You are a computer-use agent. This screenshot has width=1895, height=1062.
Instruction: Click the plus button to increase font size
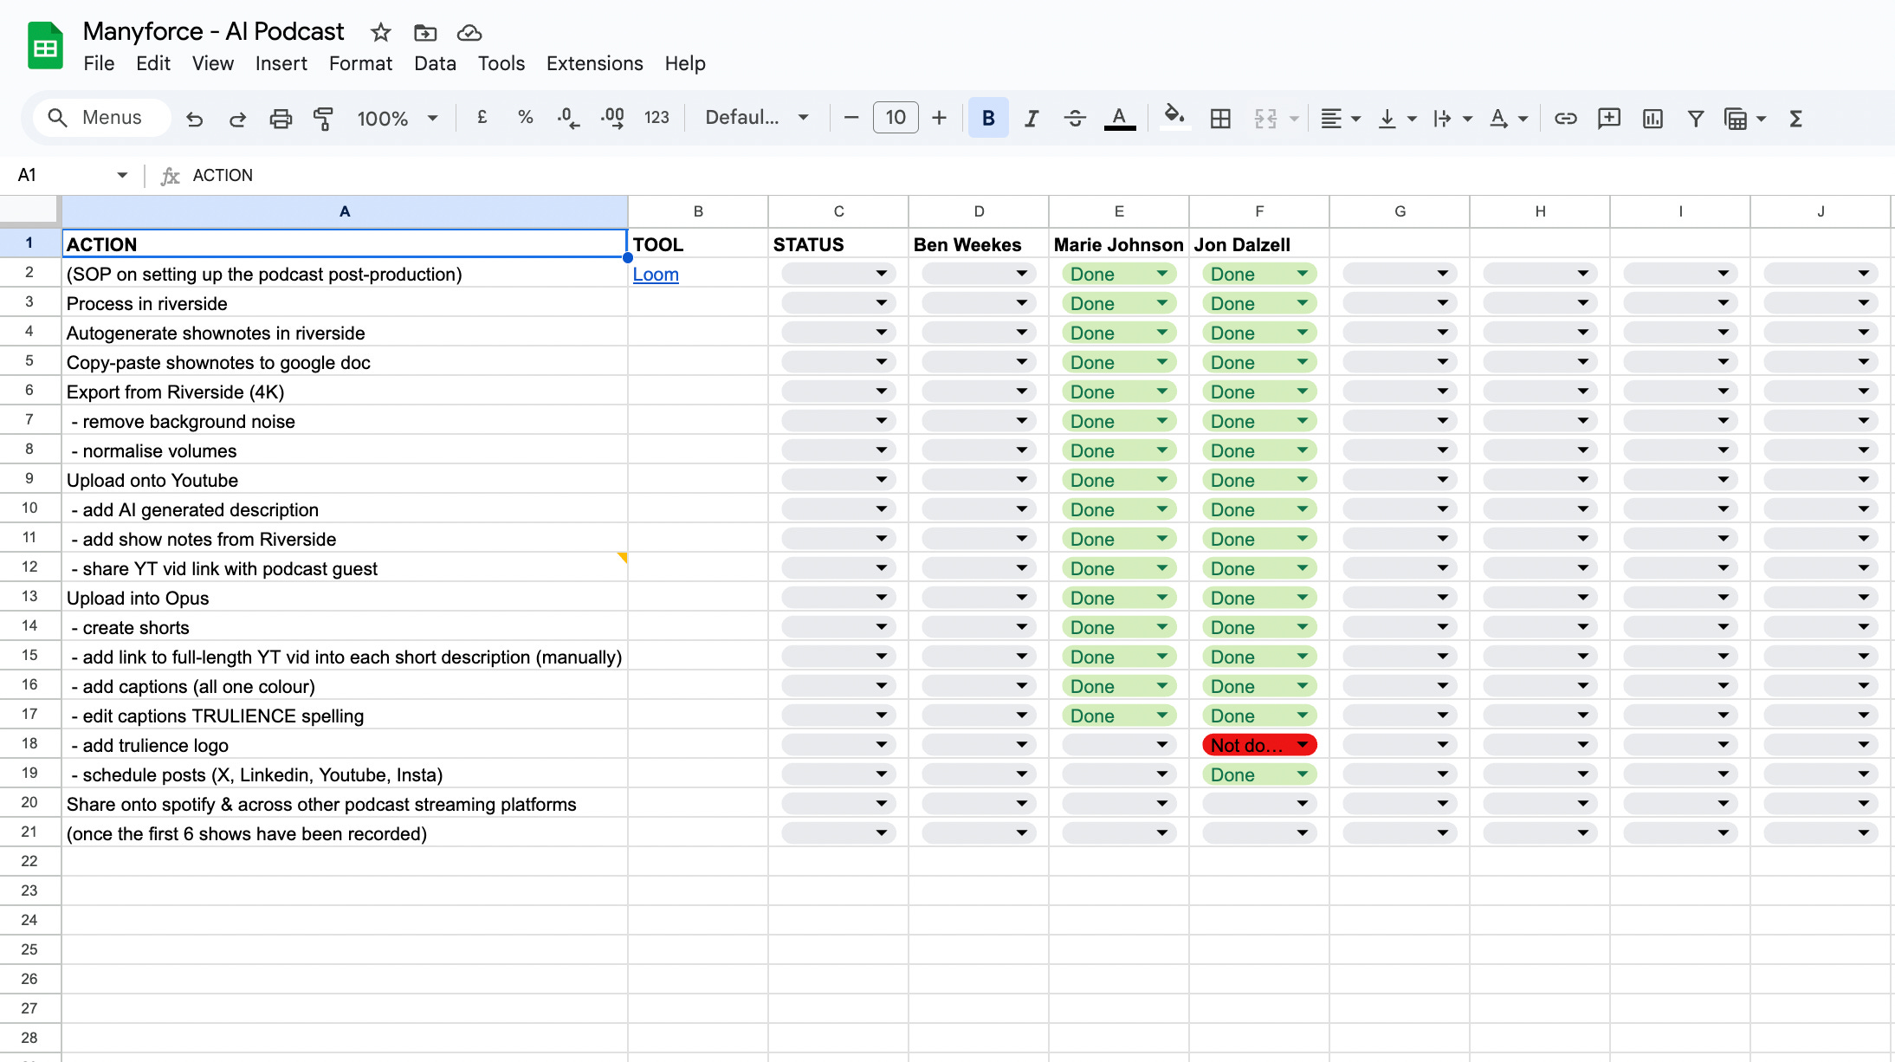click(939, 118)
